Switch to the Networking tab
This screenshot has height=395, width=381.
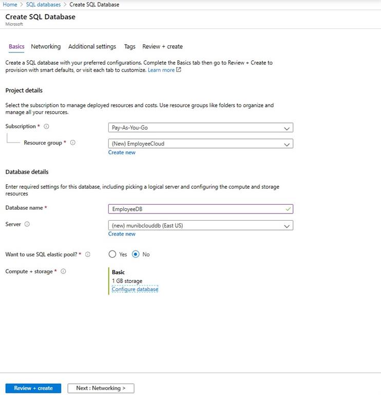(x=46, y=47)
